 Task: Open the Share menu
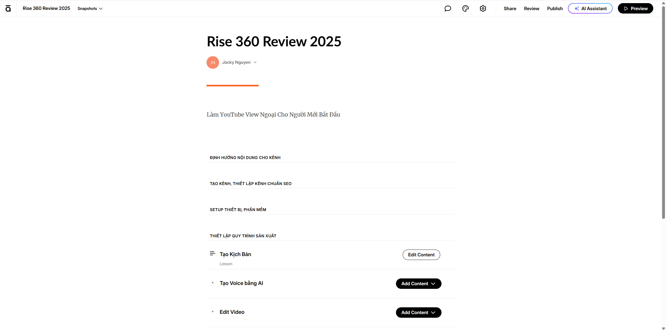[x=510, y=9]
